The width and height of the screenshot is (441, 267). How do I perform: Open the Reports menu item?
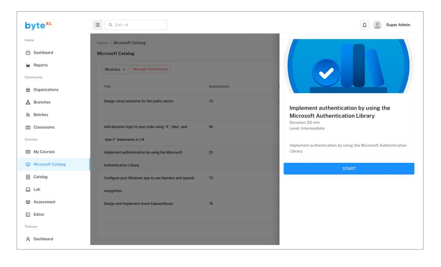[54, 65]
